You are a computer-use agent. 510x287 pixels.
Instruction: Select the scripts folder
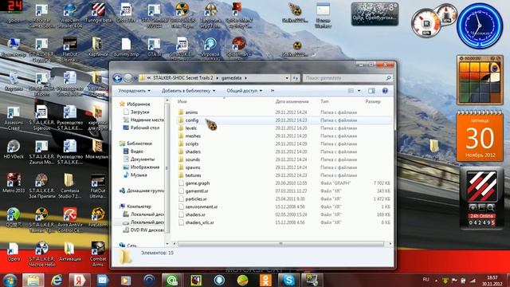(192, 143)
